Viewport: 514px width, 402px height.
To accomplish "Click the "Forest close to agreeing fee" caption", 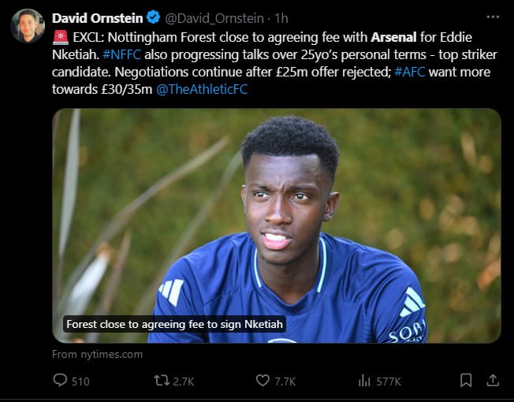I will [174, 324].
